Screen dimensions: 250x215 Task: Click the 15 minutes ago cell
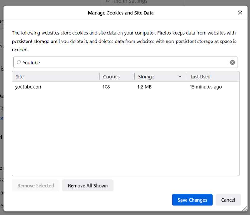[206, 87]
